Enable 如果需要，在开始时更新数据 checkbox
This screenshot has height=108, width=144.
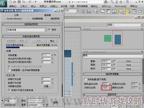click(9, 70)
